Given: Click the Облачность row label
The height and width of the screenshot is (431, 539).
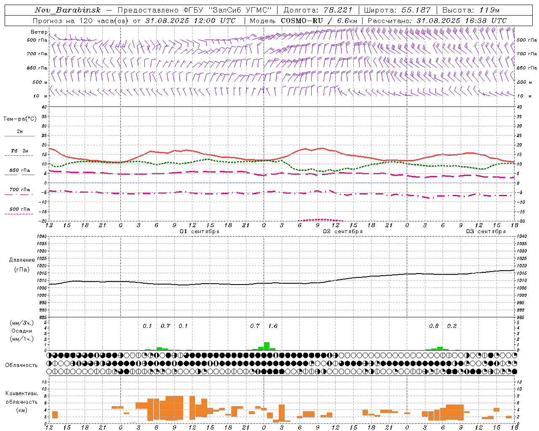Looking at the screenshot, I should (x=21, y=365).
